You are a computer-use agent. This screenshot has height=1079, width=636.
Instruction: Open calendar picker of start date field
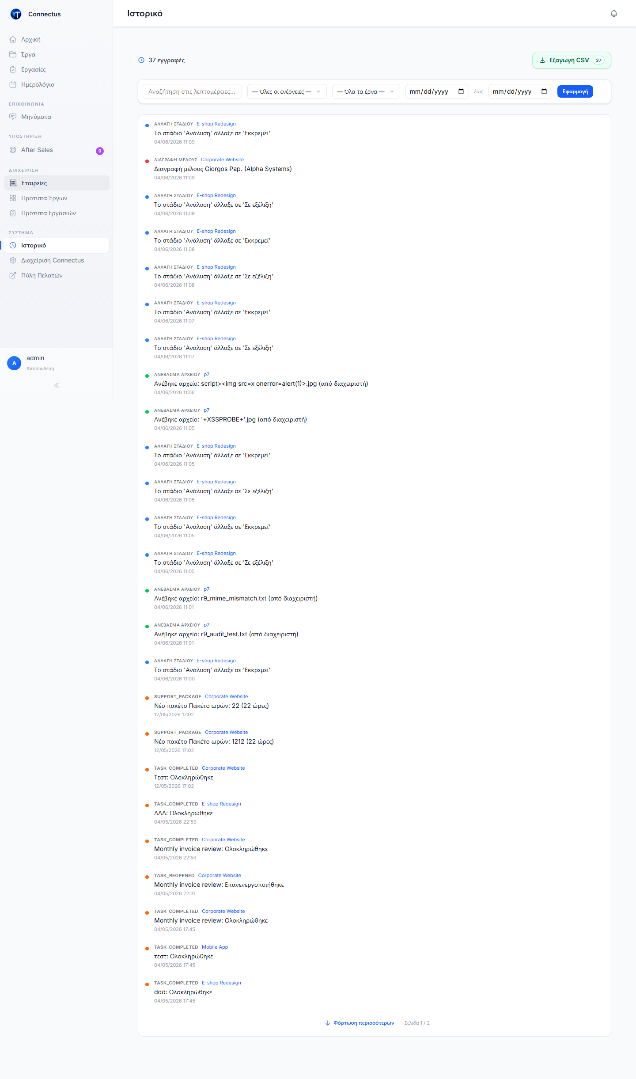(x=461, y=91)
